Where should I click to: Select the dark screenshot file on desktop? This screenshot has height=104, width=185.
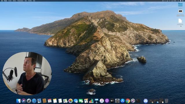pos(180,11)
